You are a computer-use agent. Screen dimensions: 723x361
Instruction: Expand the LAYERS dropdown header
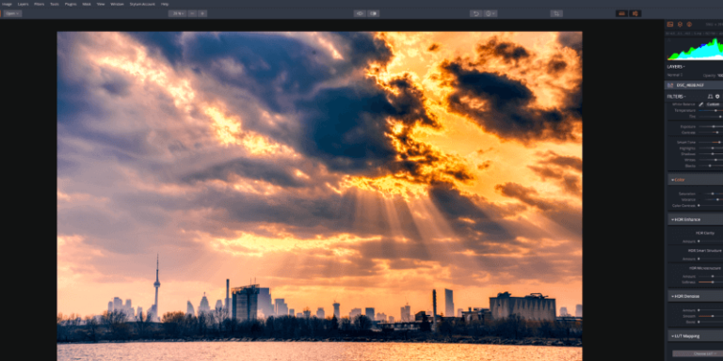pos(677,67)
